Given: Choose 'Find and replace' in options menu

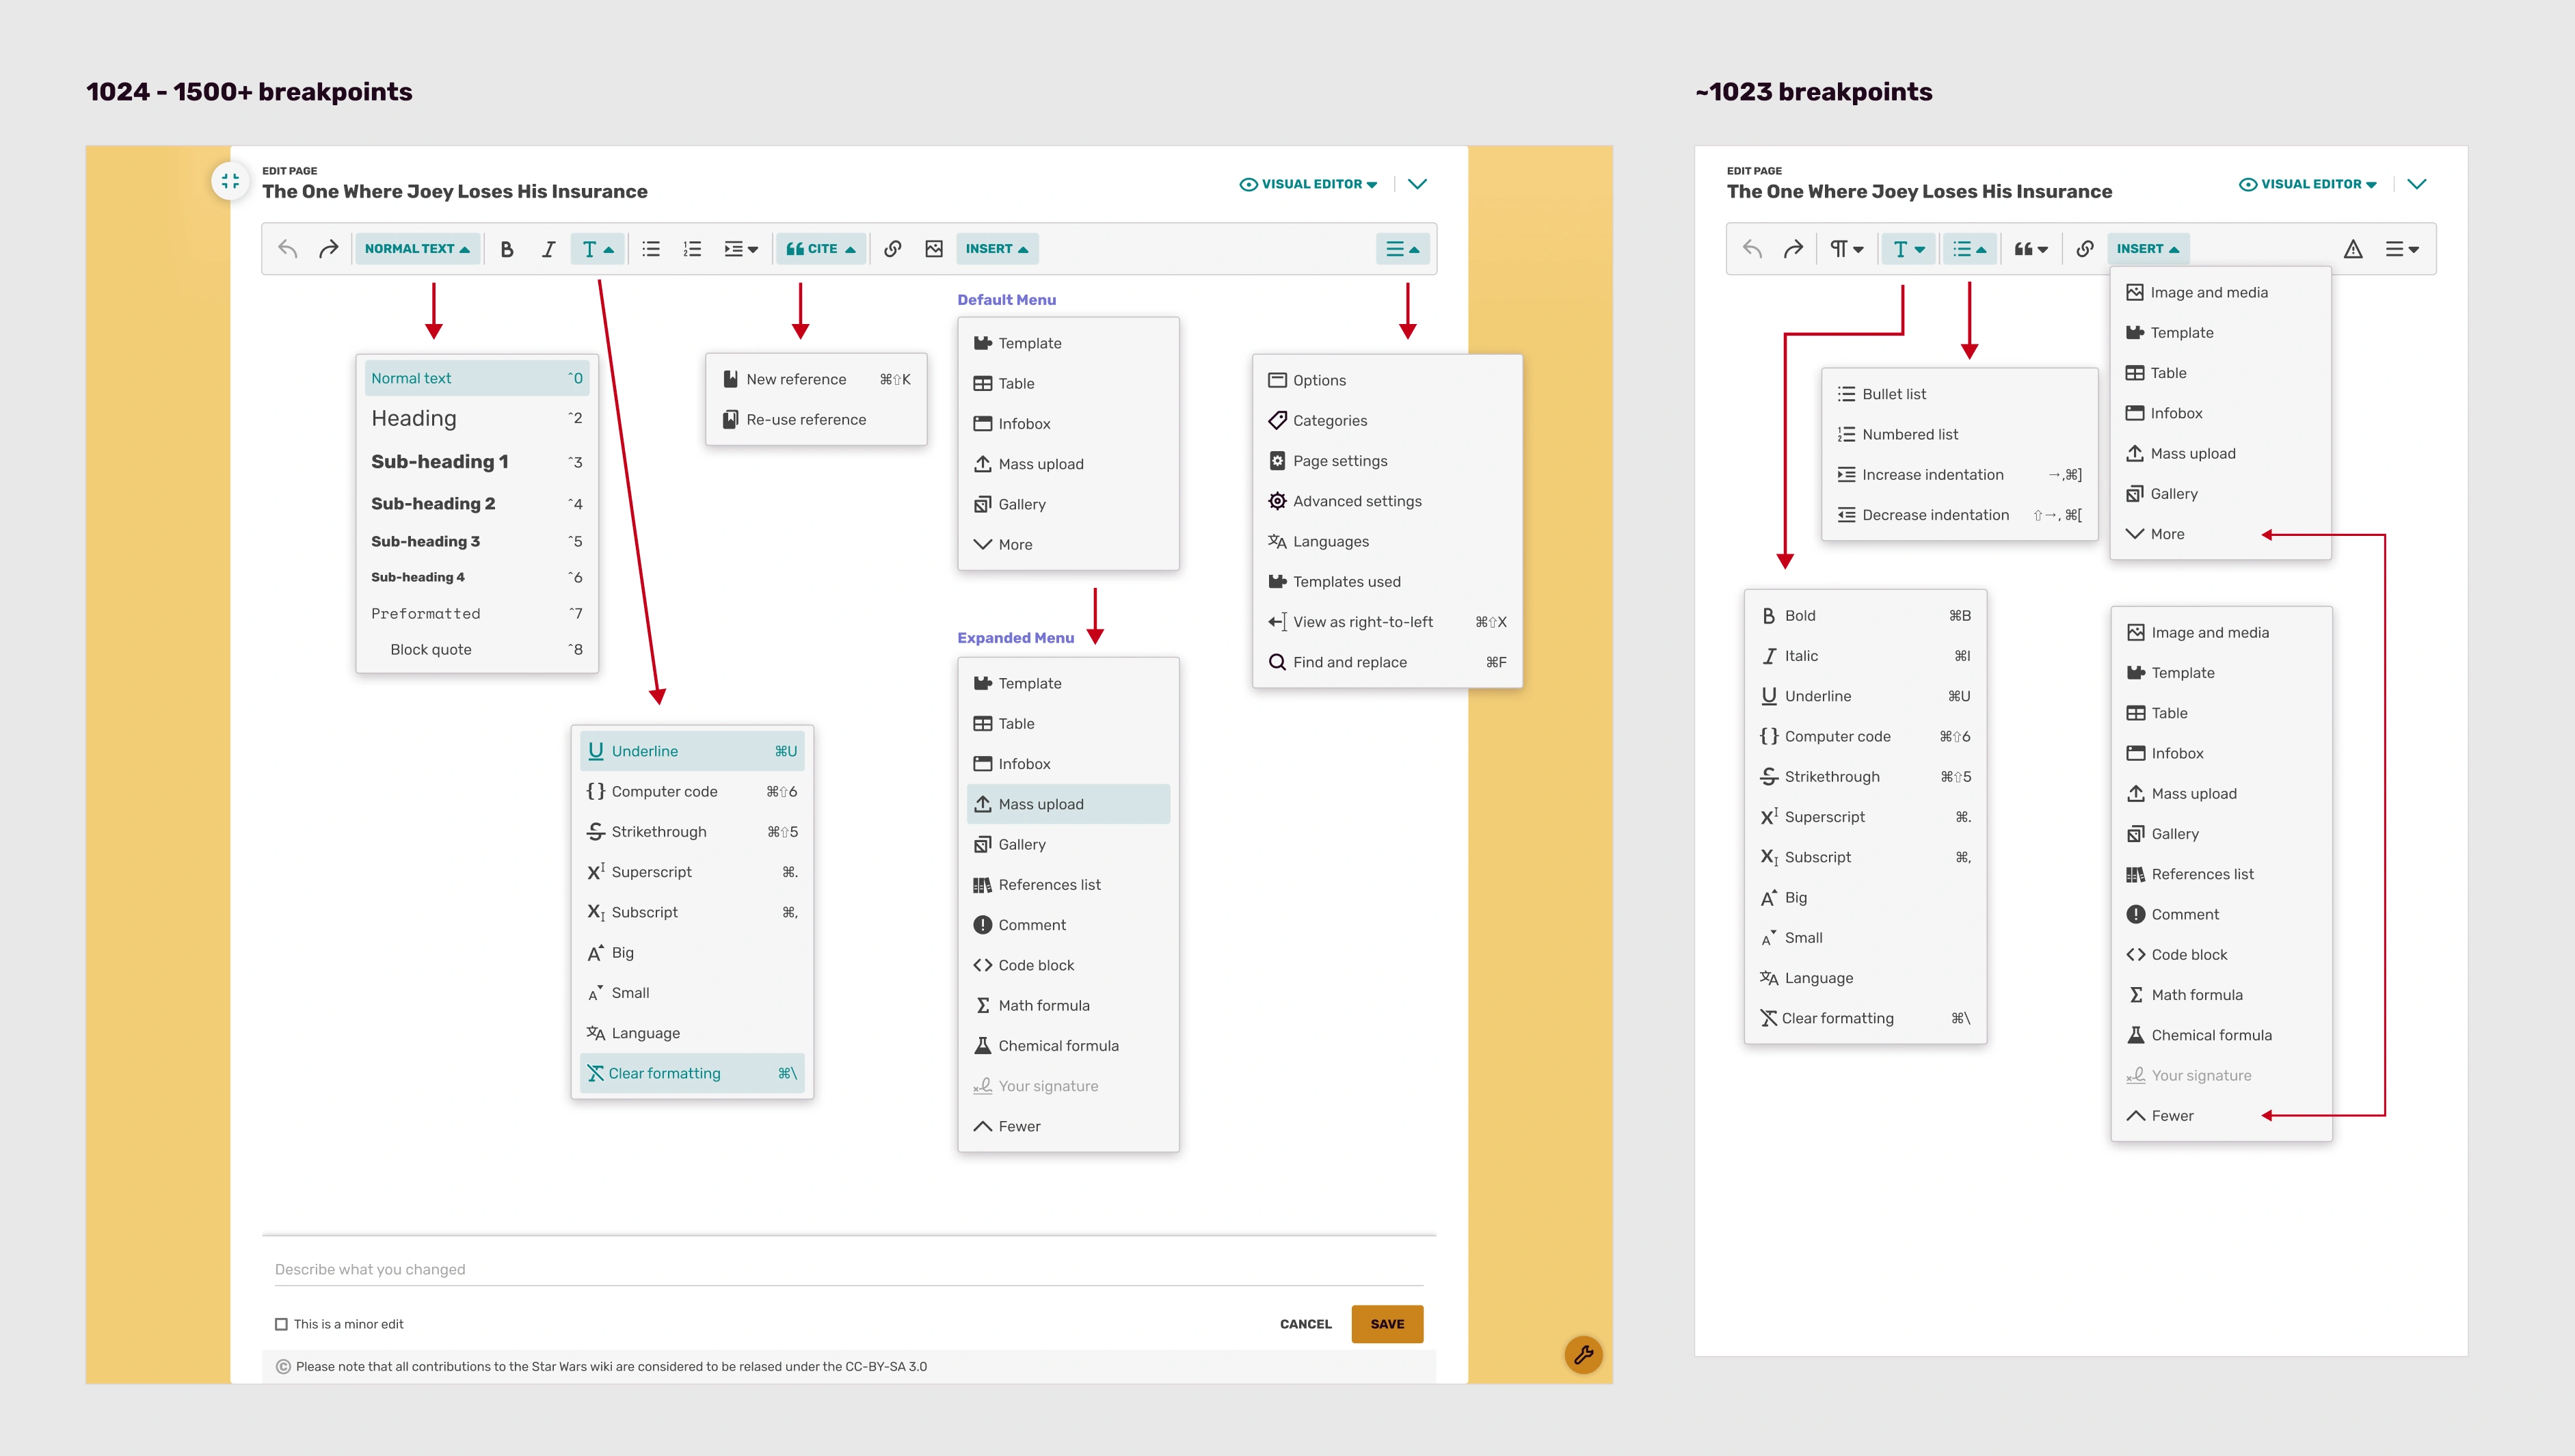Looking at the screenshot, I should [x=1349, y=662].
